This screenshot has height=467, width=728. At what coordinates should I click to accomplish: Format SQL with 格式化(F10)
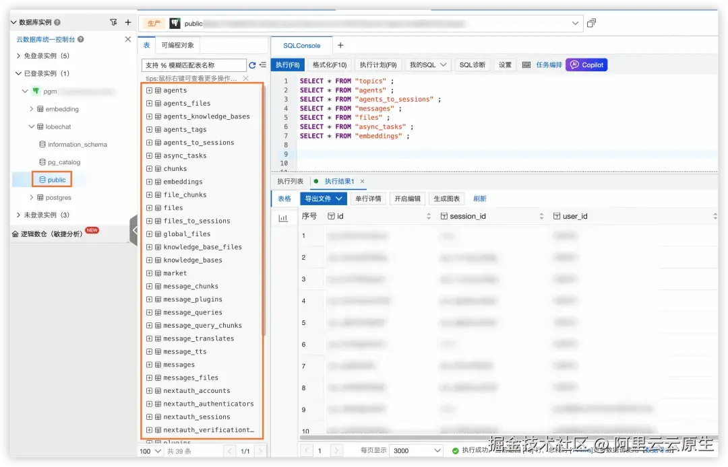click(x=330, y=65)
